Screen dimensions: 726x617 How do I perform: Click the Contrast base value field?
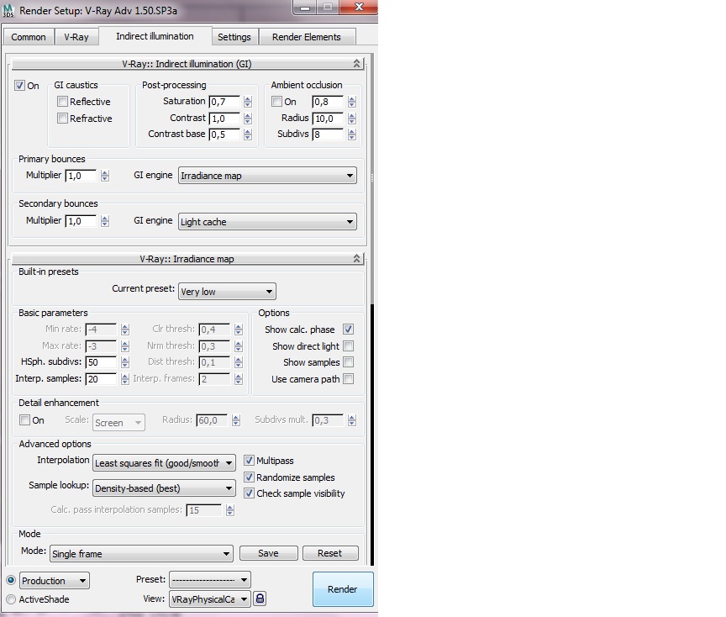225,134
